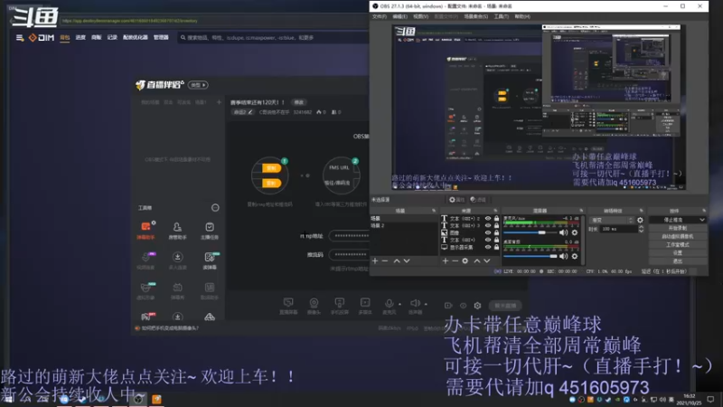
Task: Click the first orange 复制 copy button
Action: 271,168
